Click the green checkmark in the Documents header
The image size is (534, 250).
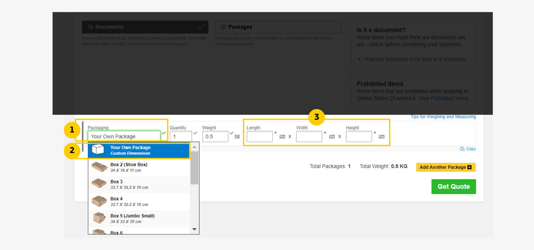pos(201,27)
